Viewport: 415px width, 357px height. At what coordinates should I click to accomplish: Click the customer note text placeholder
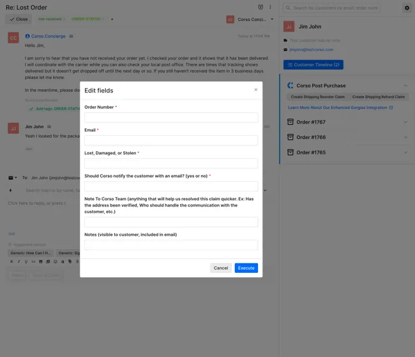point(315,40)
